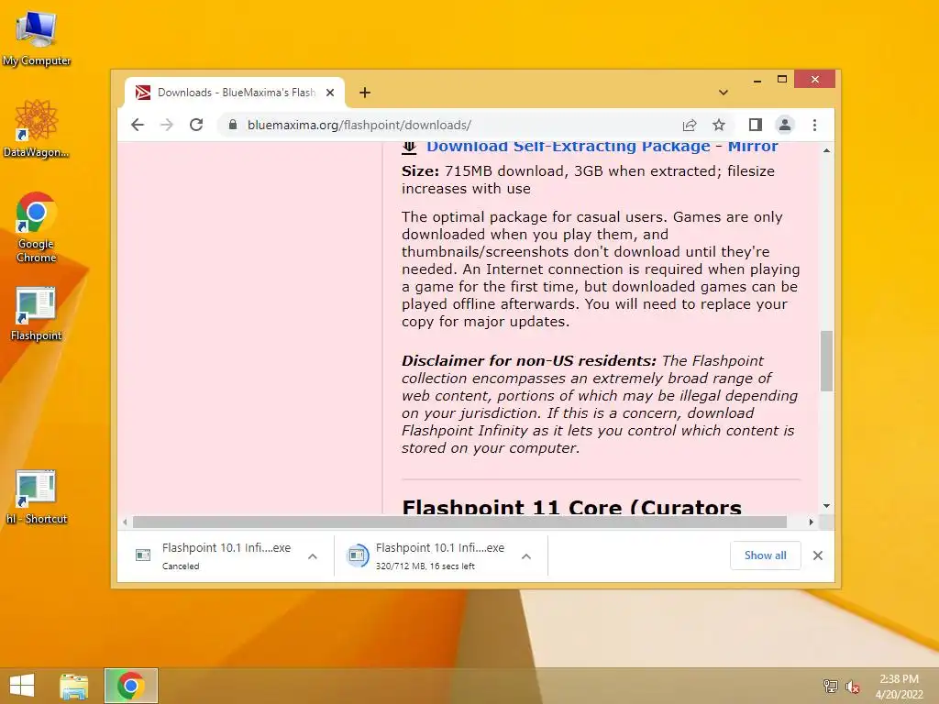Expand options for canceled download

point(313,556)
